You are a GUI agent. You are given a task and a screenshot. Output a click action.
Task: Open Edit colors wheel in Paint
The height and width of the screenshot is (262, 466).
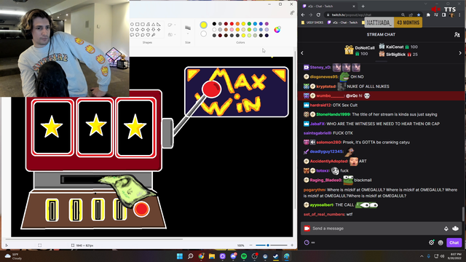277,29
